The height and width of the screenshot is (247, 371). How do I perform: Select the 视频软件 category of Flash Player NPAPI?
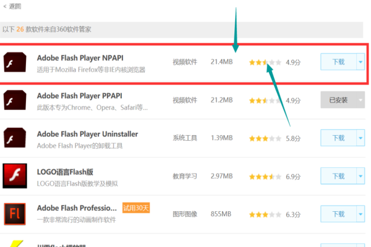pyautogui.click(x=185, y=62)
